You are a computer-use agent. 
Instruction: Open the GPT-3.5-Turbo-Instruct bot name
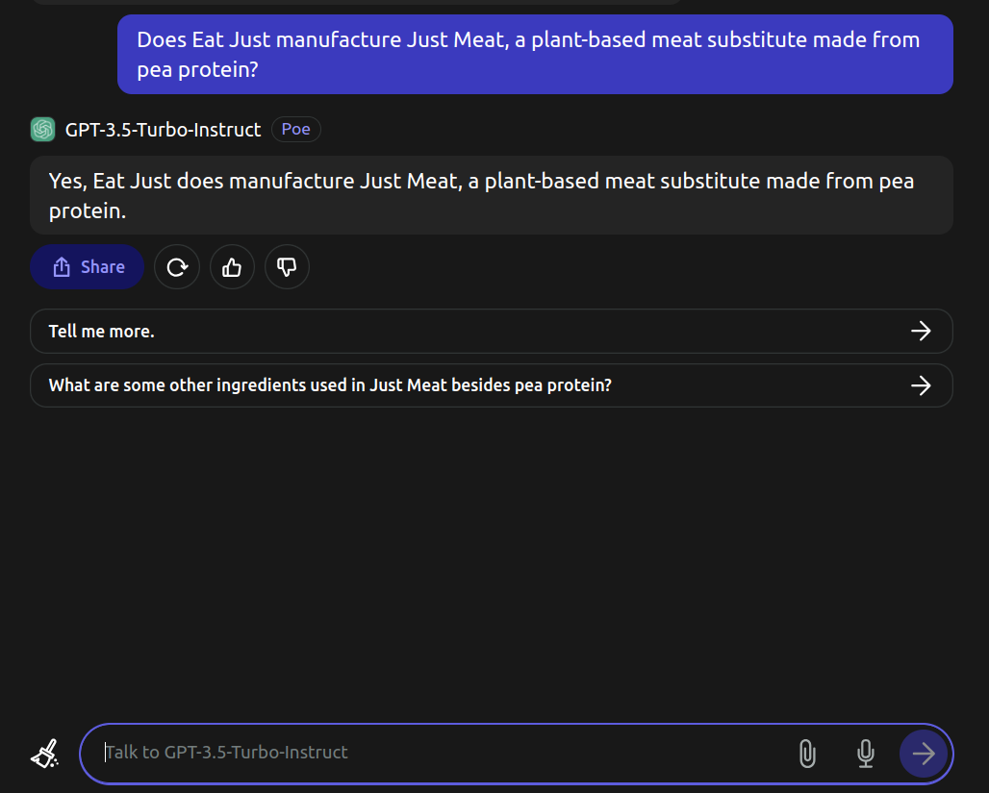(163, 130)
